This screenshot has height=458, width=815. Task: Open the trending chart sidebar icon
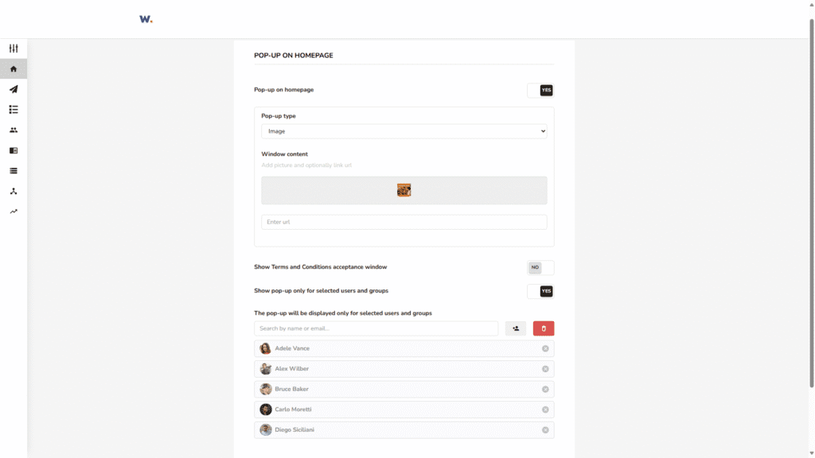coord(14,212)
